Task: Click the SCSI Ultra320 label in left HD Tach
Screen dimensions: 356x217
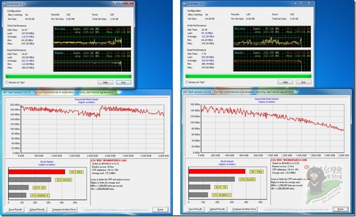Action: tap(64, 180)
